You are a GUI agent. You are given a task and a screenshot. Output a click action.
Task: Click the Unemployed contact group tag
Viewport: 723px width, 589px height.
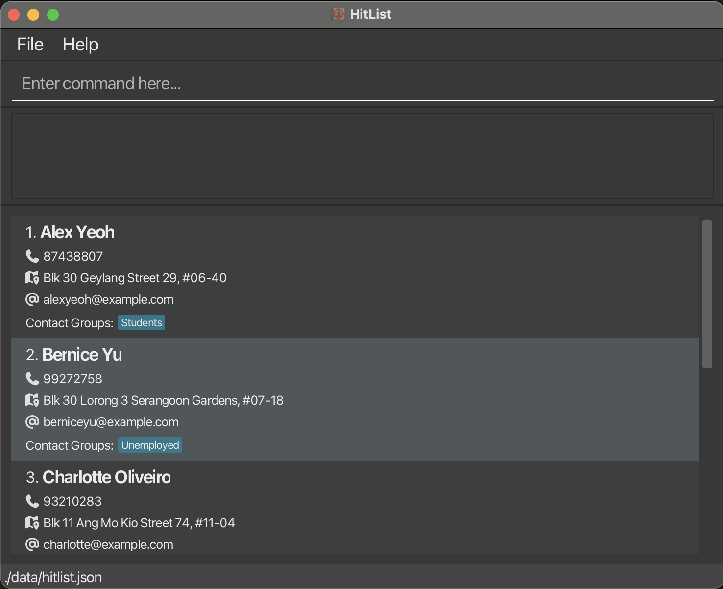150,445
